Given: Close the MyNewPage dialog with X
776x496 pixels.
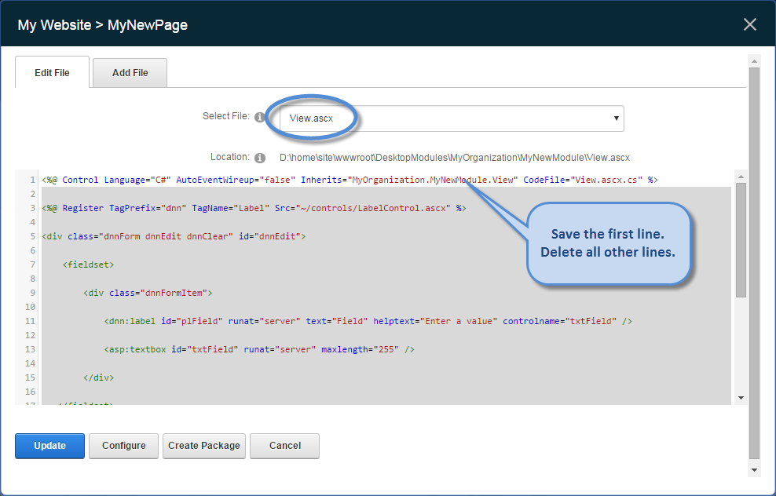Looking at the screenshot, I should (x=750, y=24).
